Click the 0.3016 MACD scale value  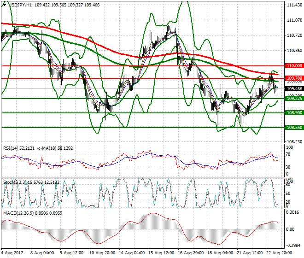(x=291, y=212)
